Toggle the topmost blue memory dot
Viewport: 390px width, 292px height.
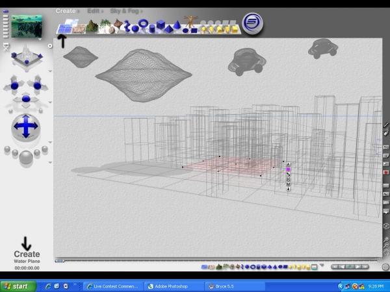tap(5, 11)
